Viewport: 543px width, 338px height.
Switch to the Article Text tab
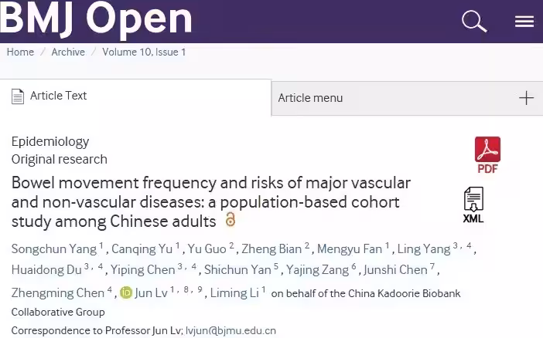[59, 96]
